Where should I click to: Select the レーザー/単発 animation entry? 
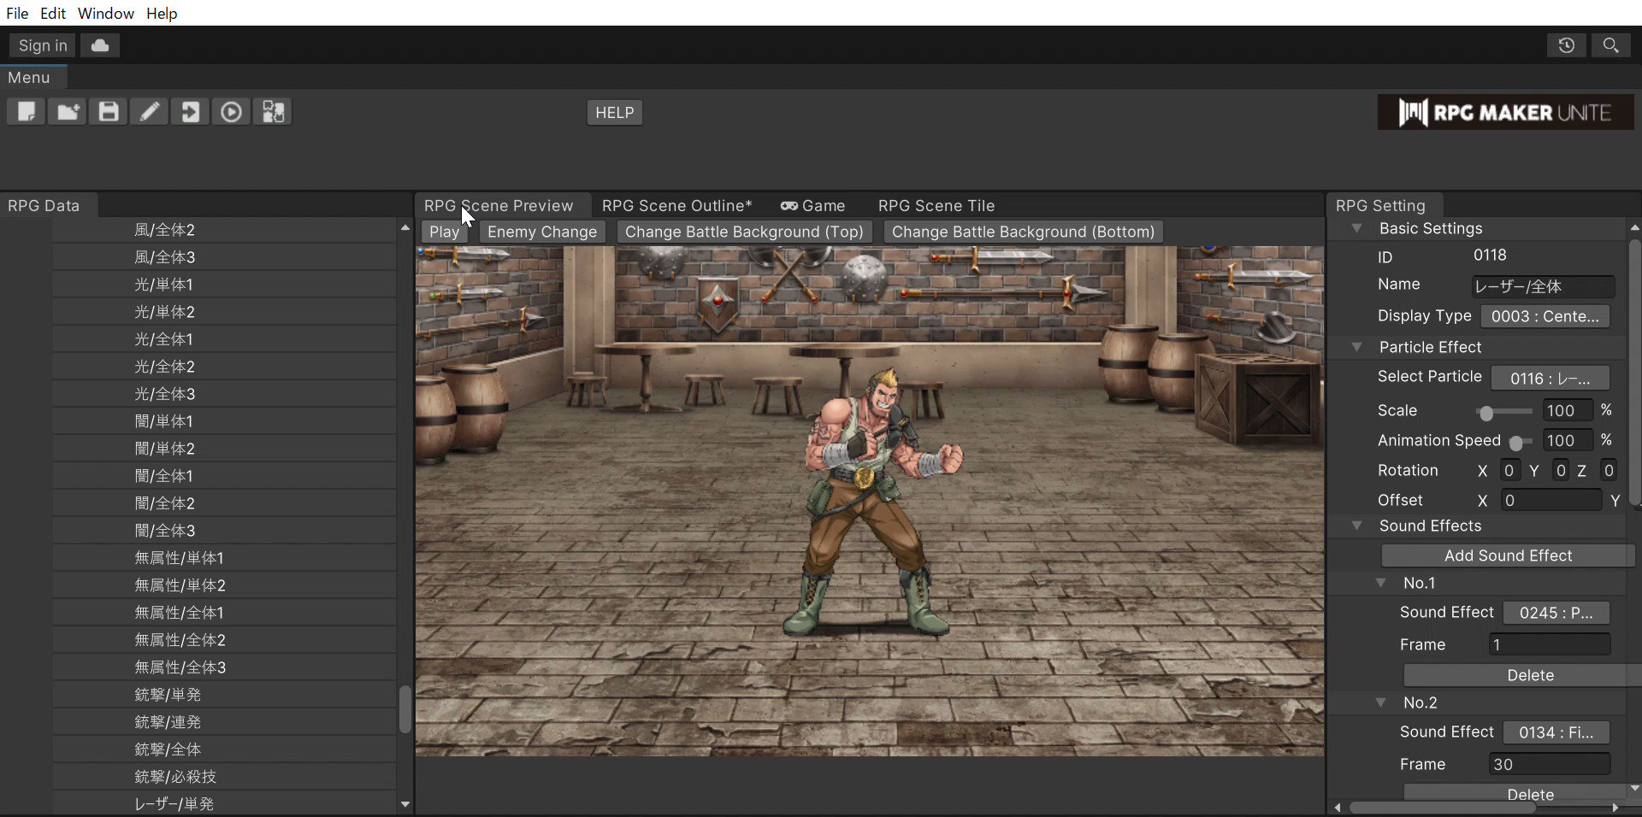coord(224,804)
